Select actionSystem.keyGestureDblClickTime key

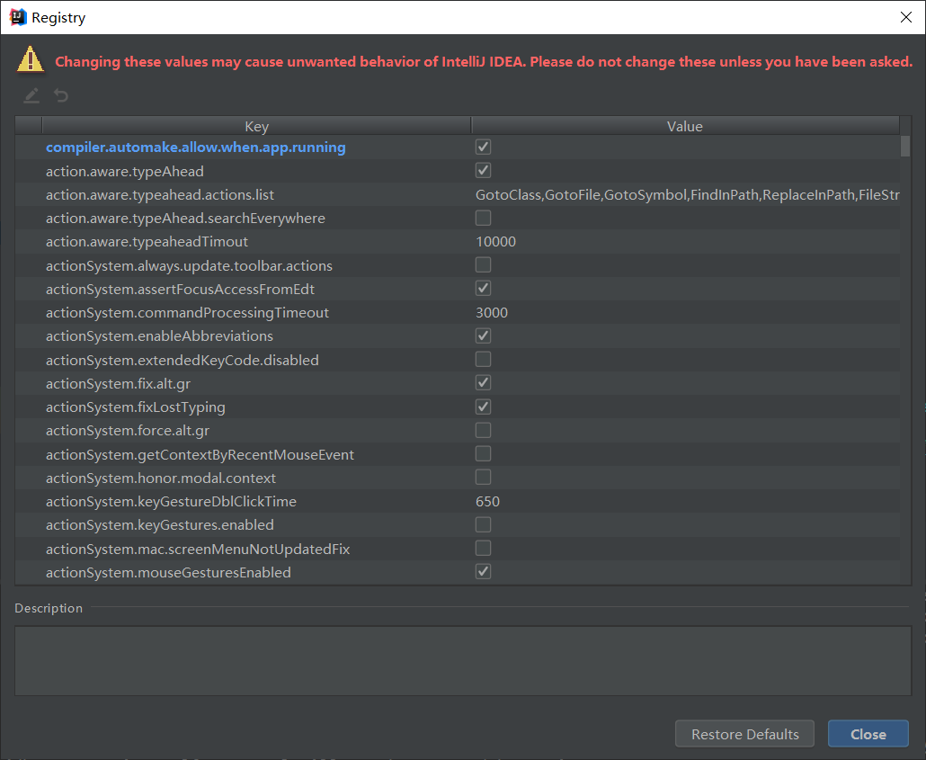point(171,502)
